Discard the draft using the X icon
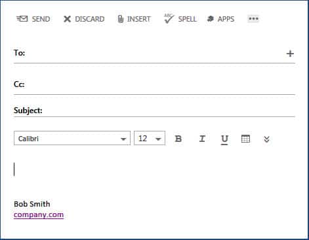The height and width of the screenshot is (240, 309). click(x=67, y=19)
